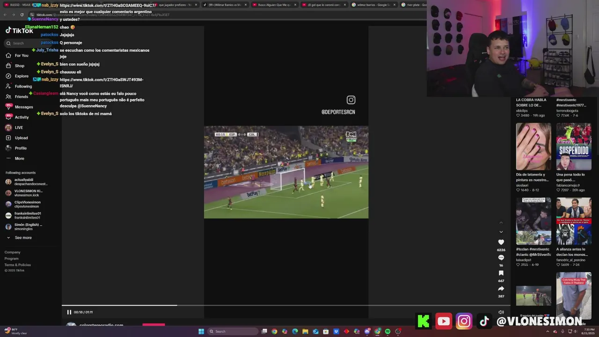Click the browser reload button
Screen dimensions: 599x337
tap(22, 15)
